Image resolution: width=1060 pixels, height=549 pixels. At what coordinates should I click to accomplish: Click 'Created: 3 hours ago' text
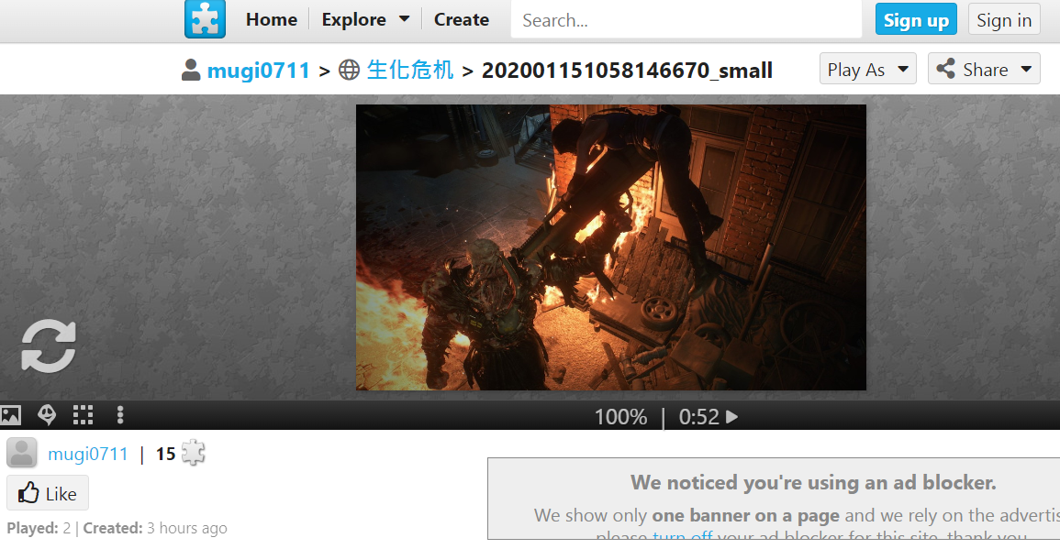coord(155,528)
